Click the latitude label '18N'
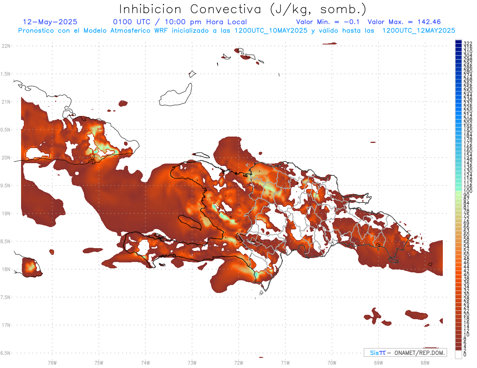Viewport: 477px width, 368px height. pos(6,269)
